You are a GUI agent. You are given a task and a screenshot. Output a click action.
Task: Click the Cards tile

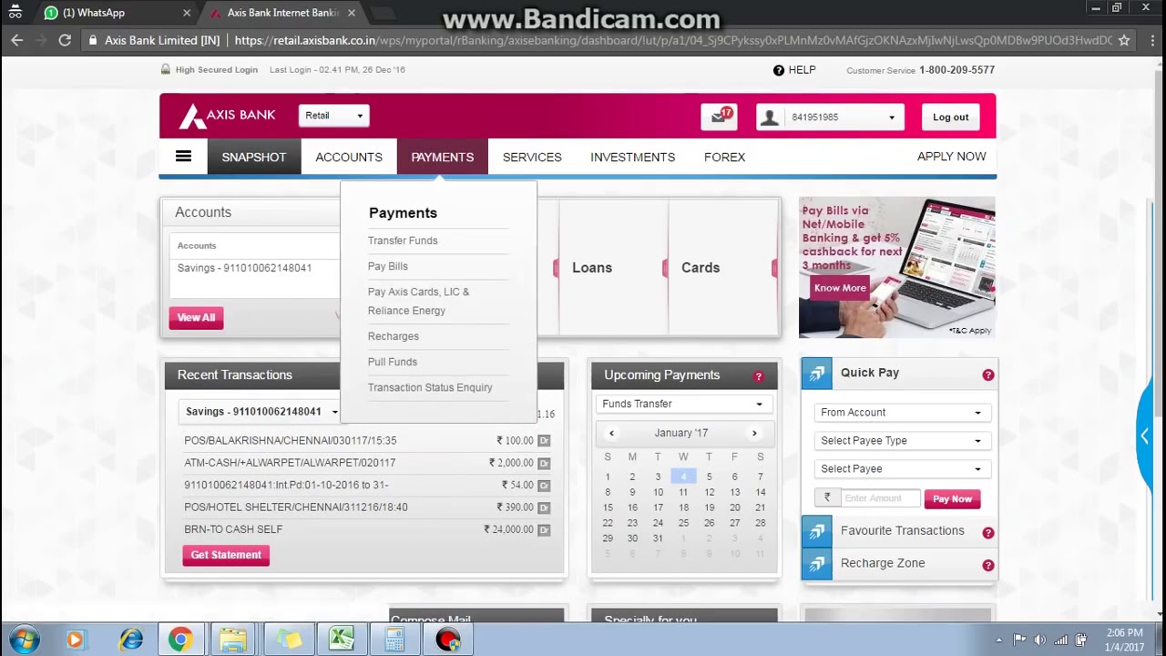(701, 267)
